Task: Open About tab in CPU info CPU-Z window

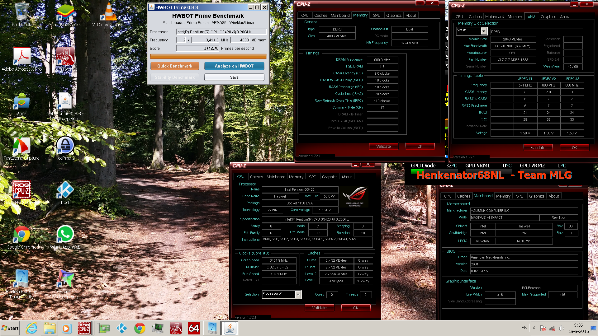Action: click(347, 177)
